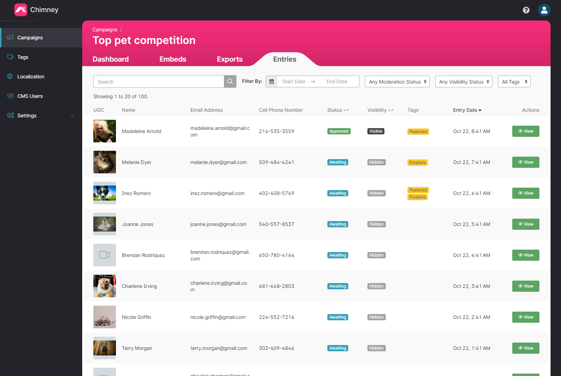Click the Chimney logo icon
The width and height of the screenshot is (561, 376).
click(21, 10)
